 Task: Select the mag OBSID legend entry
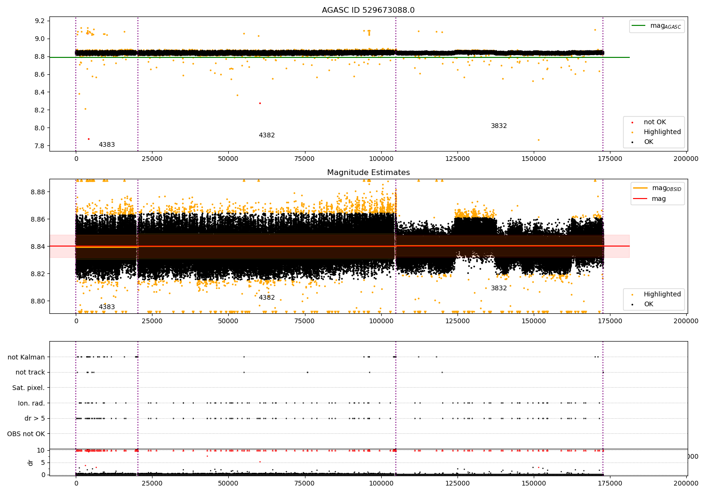(658, 188)
